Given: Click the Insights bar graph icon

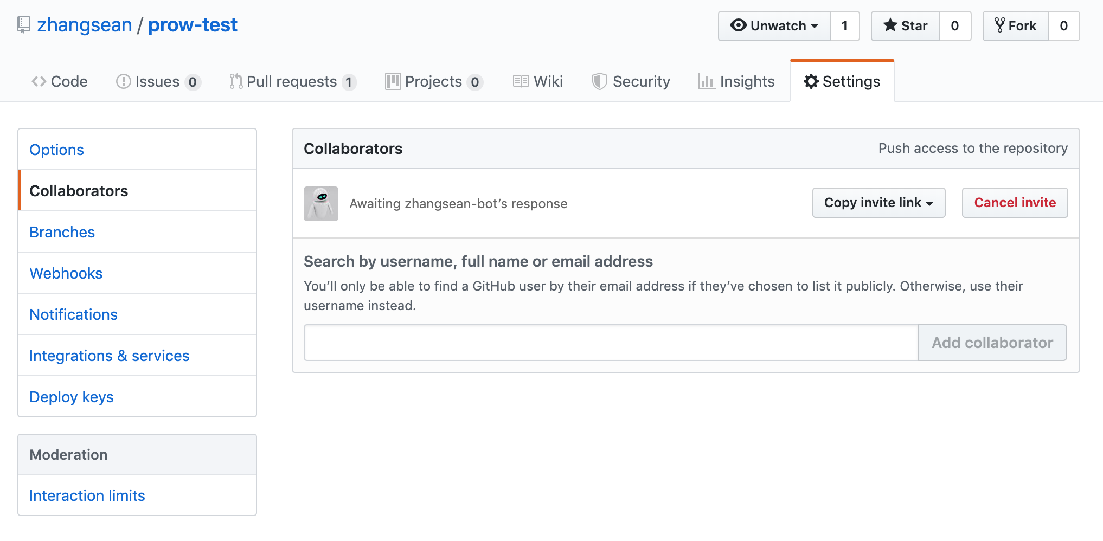Looking at the screenshot, I should pos(706,81).
